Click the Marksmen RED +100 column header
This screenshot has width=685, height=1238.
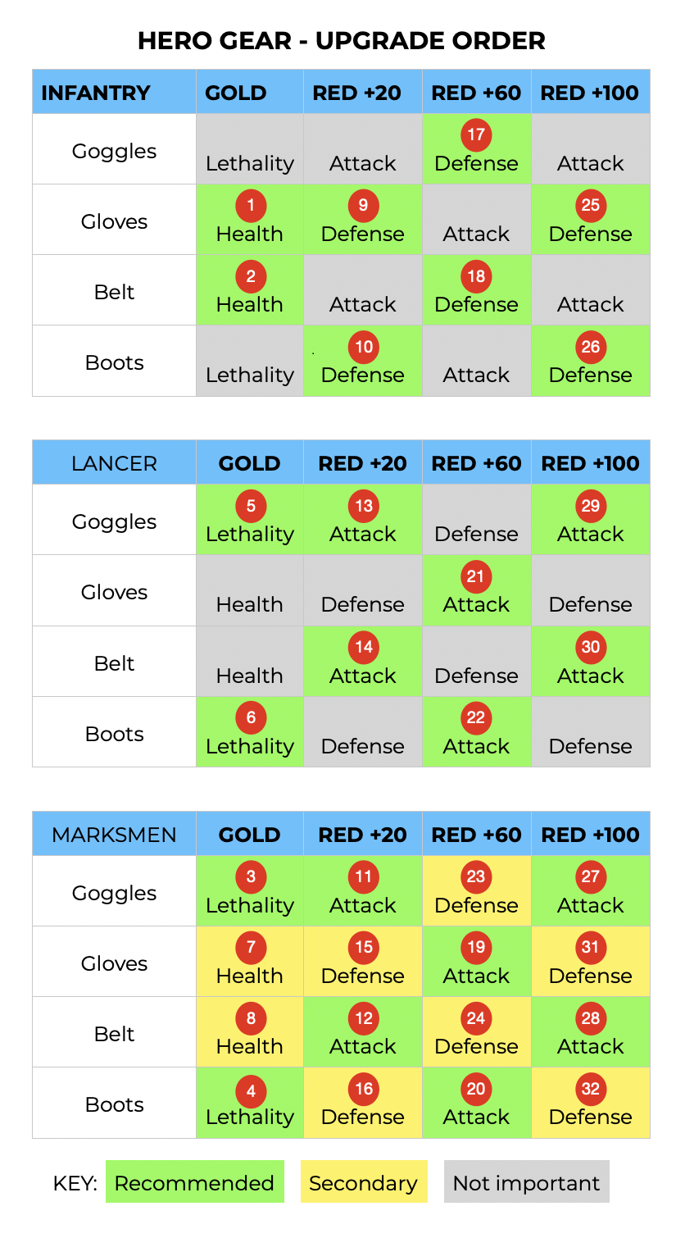pyautogui.click(x=591, y=835)
